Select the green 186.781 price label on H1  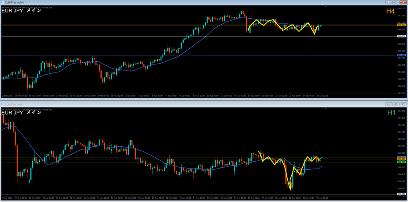402,162
